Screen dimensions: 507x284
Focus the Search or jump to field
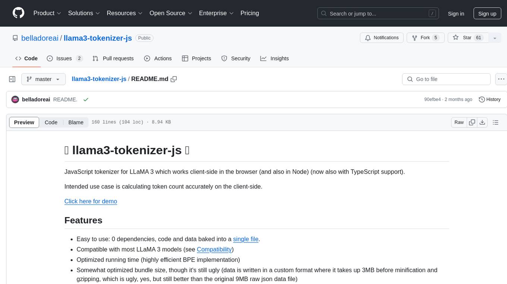point(378,14)
